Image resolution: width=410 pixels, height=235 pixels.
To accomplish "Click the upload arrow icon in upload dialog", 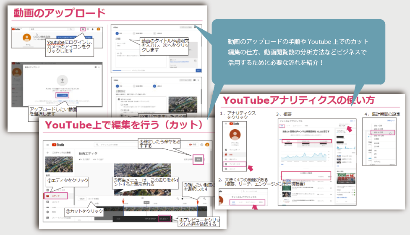I will tap(63, 81).
